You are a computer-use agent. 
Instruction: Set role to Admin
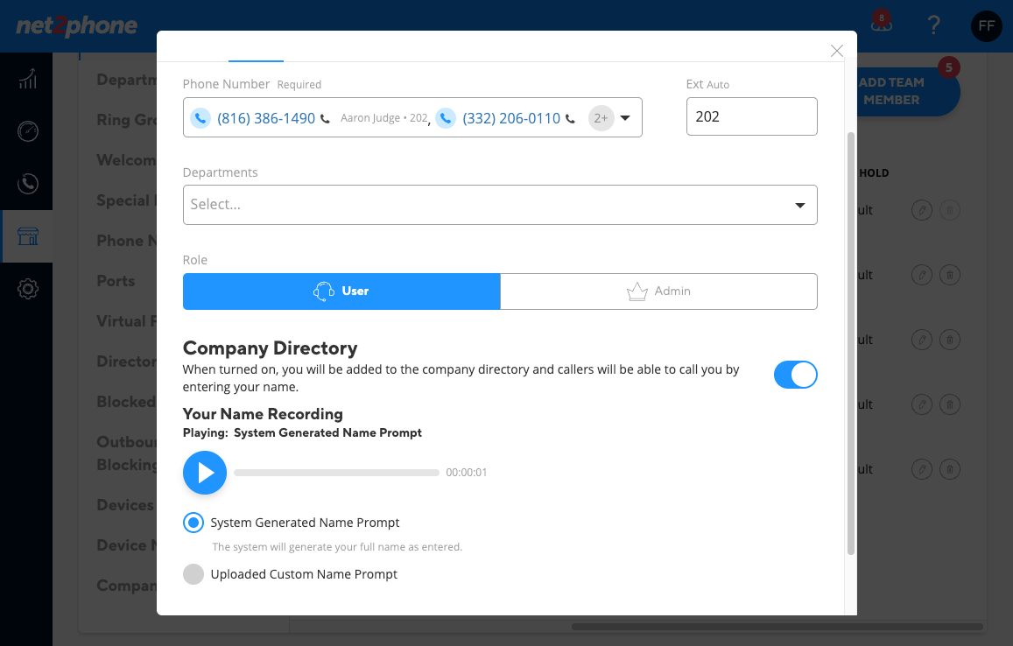pyautogui.click(x=658, y=291)
